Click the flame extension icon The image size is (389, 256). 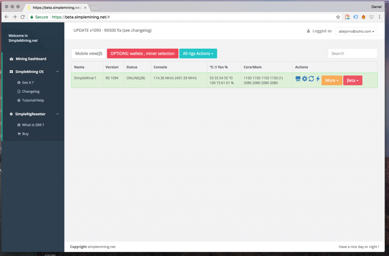(x=364, y=17)
